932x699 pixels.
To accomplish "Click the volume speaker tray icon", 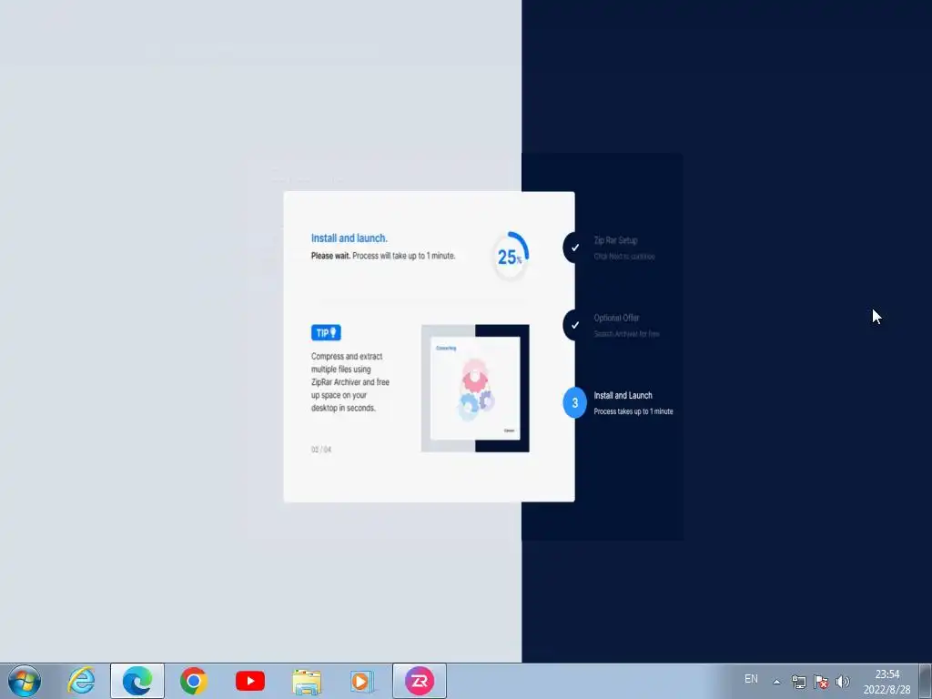I will click(x=842, y=682).
